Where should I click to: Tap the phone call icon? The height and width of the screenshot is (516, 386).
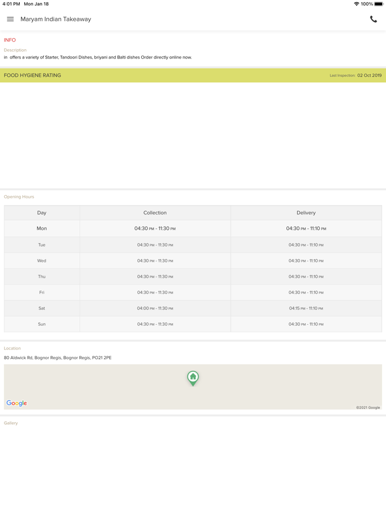pyautogui.click(x=373, y=19)
